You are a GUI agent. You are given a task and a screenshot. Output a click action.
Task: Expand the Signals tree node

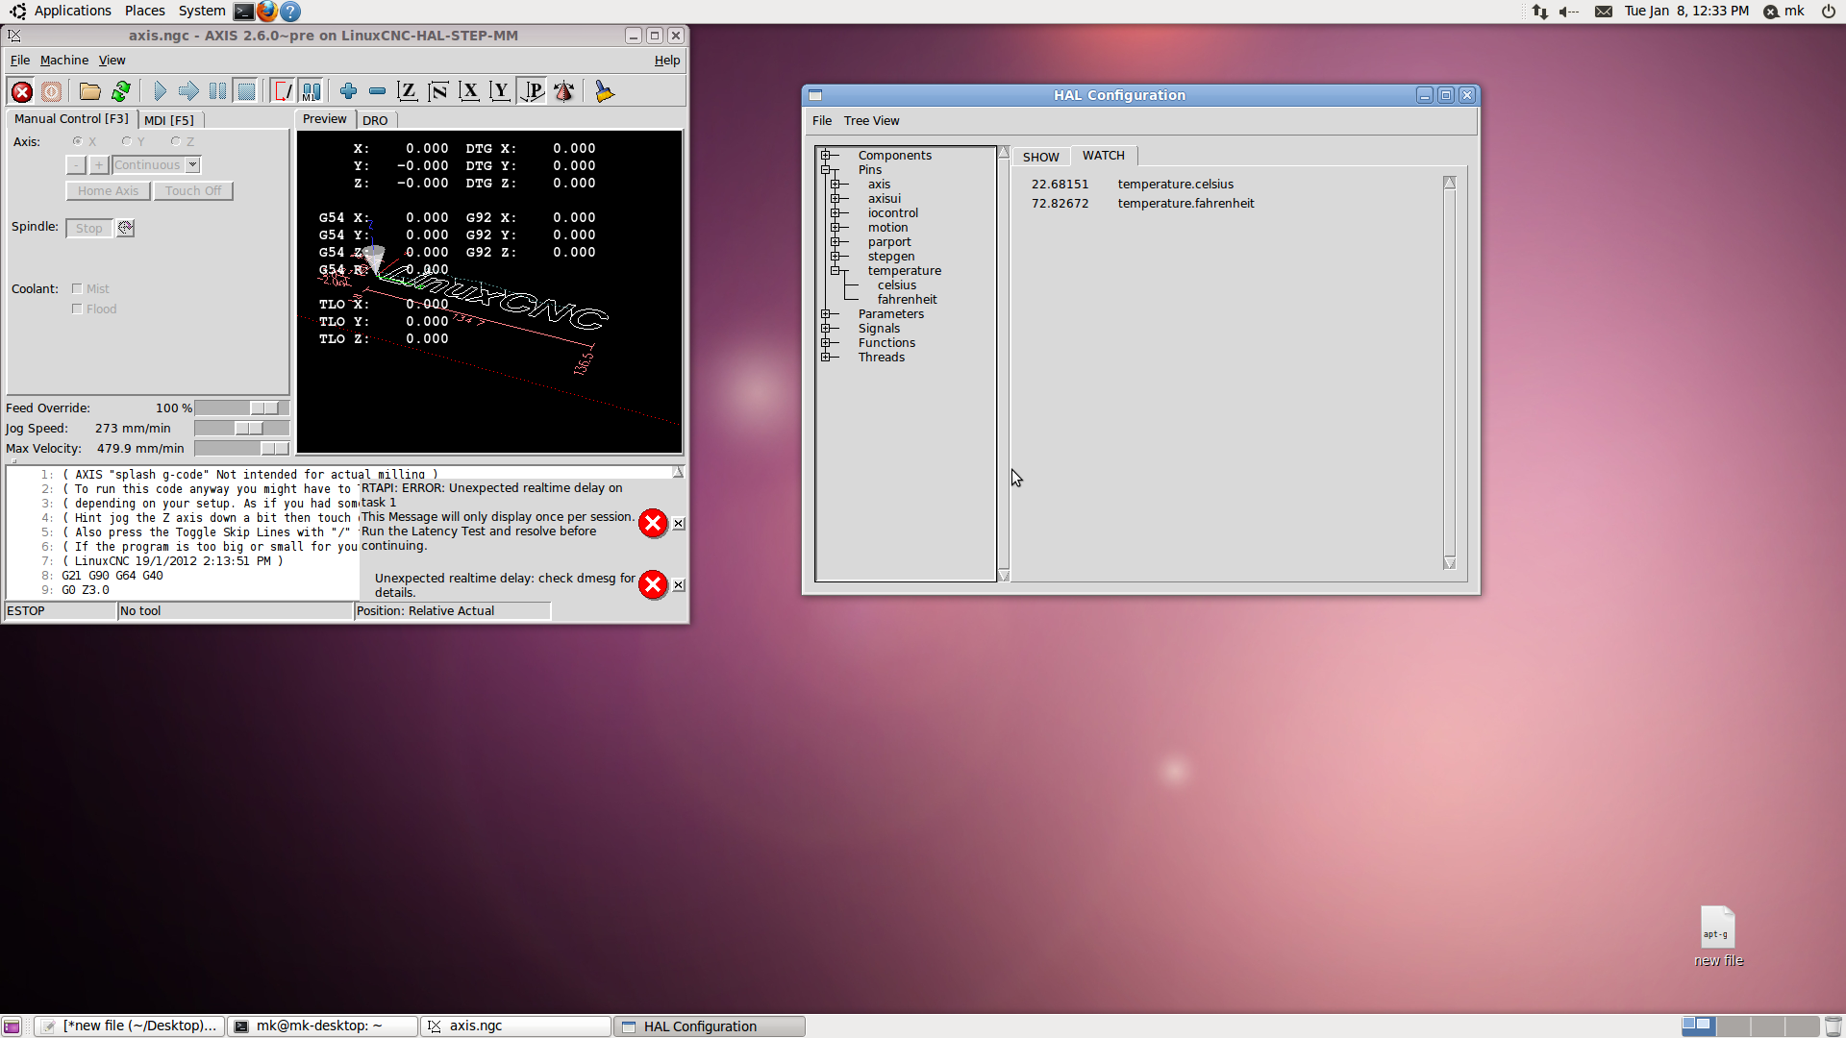click(826, 329)
